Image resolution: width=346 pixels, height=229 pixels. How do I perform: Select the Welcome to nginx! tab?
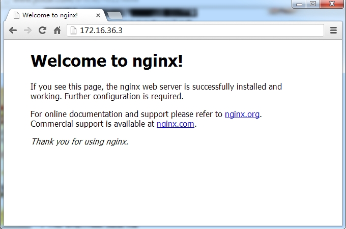57,15
